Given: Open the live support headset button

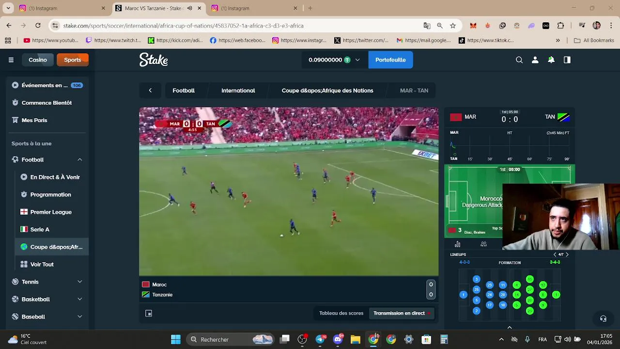Looking at the screenshot, I should pyautogui.click(x=603, y=318).
